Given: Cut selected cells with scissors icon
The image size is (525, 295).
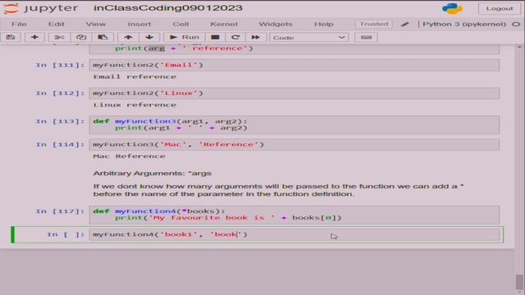Looking at the screenshot, I should 59,37.
